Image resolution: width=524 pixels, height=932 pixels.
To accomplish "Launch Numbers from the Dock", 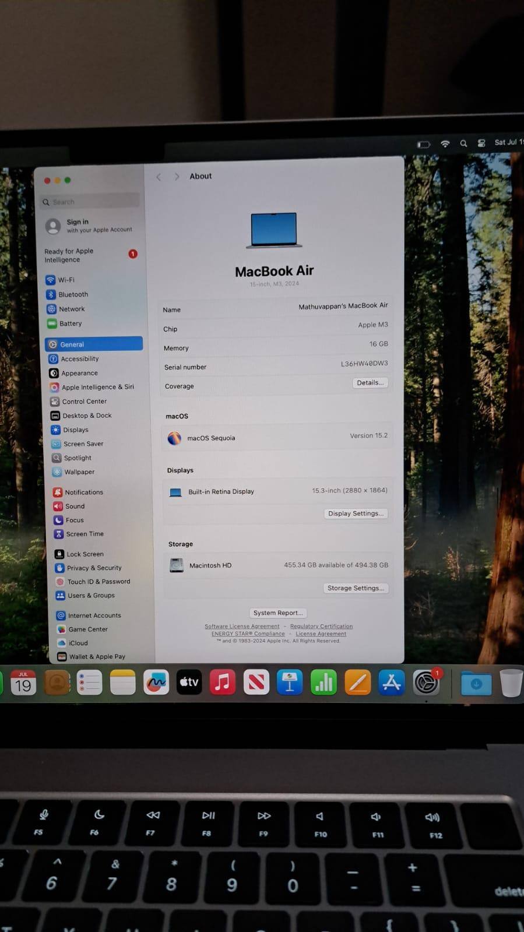I will tap(323, 683).
